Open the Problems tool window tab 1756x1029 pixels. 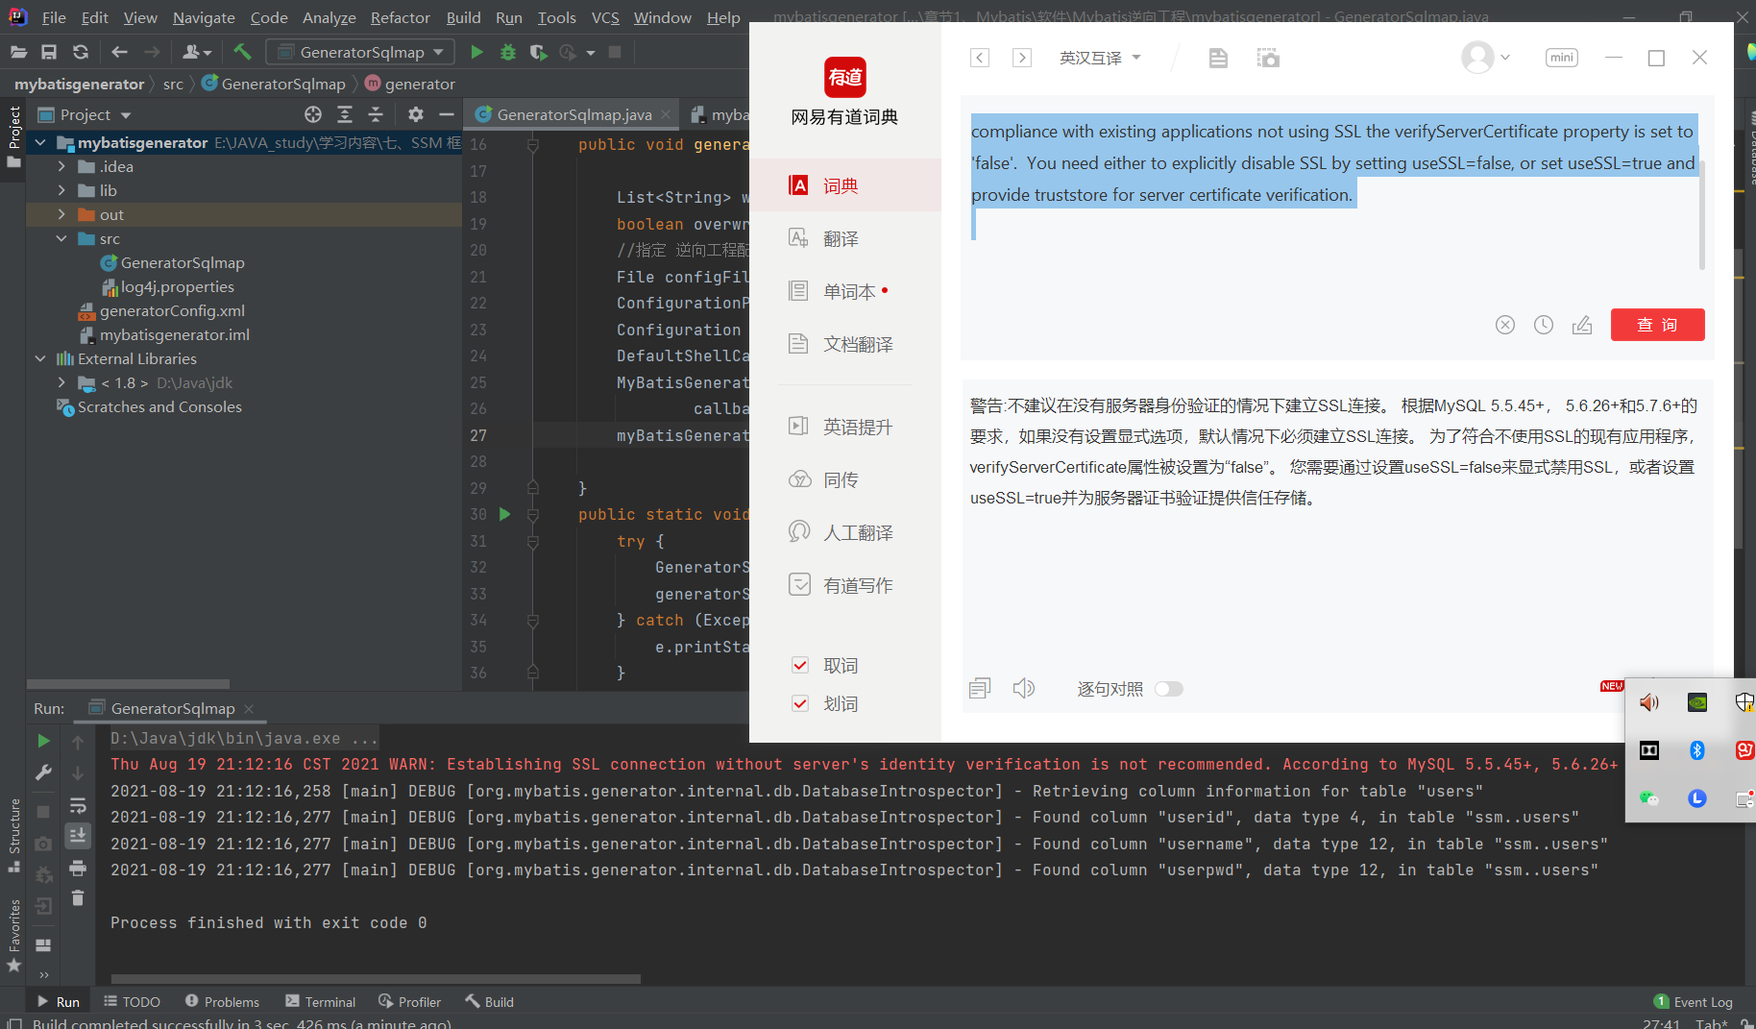[x=222, y=1001]
